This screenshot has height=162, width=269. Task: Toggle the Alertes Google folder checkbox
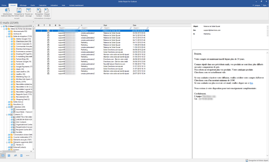tap(12, 39)
